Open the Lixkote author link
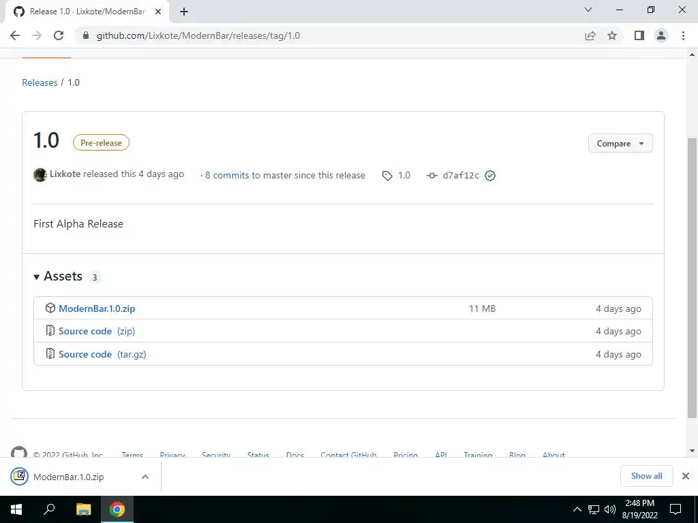The height and width of the screenshot is (523, 698). [65, 174]
